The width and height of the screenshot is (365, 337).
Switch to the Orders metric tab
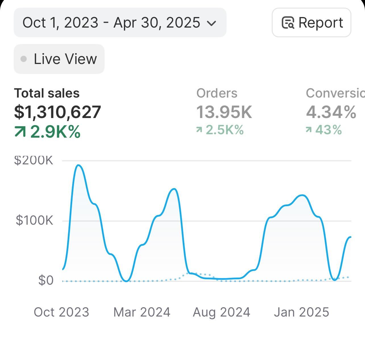coord(217,93)
